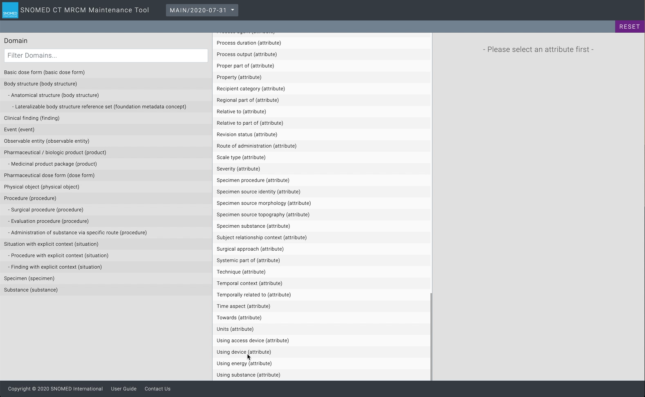645x397 pixels.
Task: Choose Process output attribute
Action: (x=321, y=54)
